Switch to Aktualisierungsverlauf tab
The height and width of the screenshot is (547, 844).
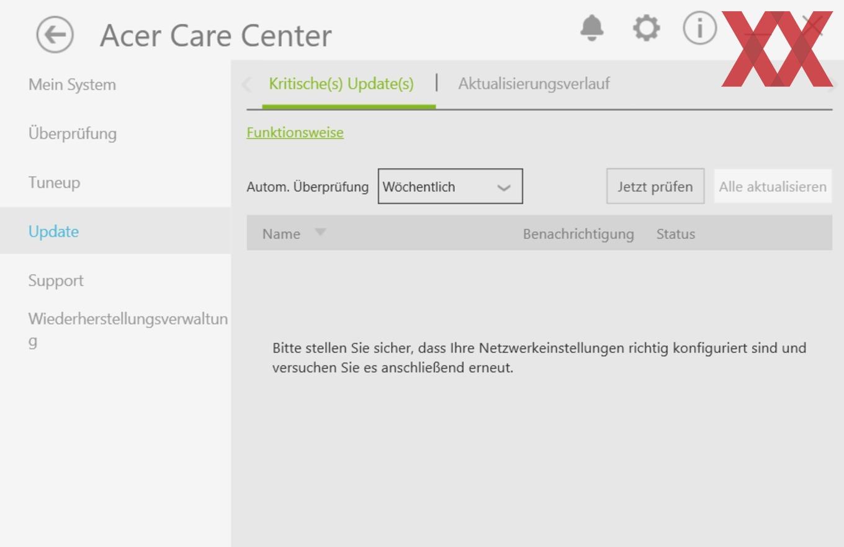point(534,84)
